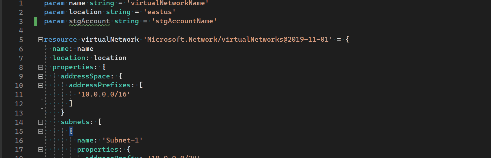Click the resource type 'Microsoft.Network/virtualNetworks@2019-11-01'
Screen dimensions: 491x158
238,39
